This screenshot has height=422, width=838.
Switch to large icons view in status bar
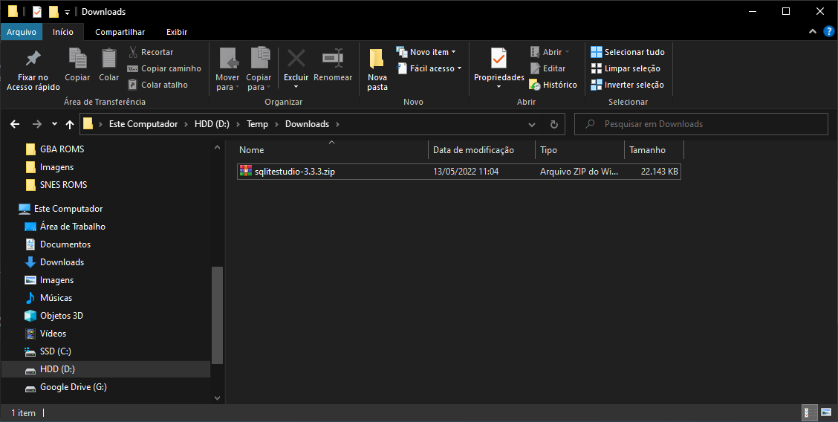pos(826,412)
